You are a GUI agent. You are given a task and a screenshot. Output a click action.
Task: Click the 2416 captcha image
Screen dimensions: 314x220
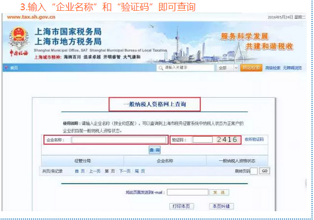coord(227,139)
